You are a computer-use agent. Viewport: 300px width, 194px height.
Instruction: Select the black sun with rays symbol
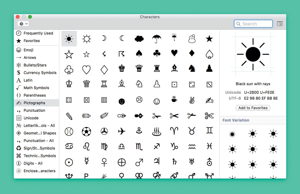point(69,39)
